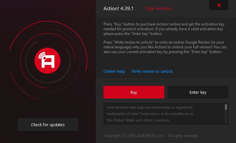
Task: Click the Intel trademark notice text
Action: point(150,114)
